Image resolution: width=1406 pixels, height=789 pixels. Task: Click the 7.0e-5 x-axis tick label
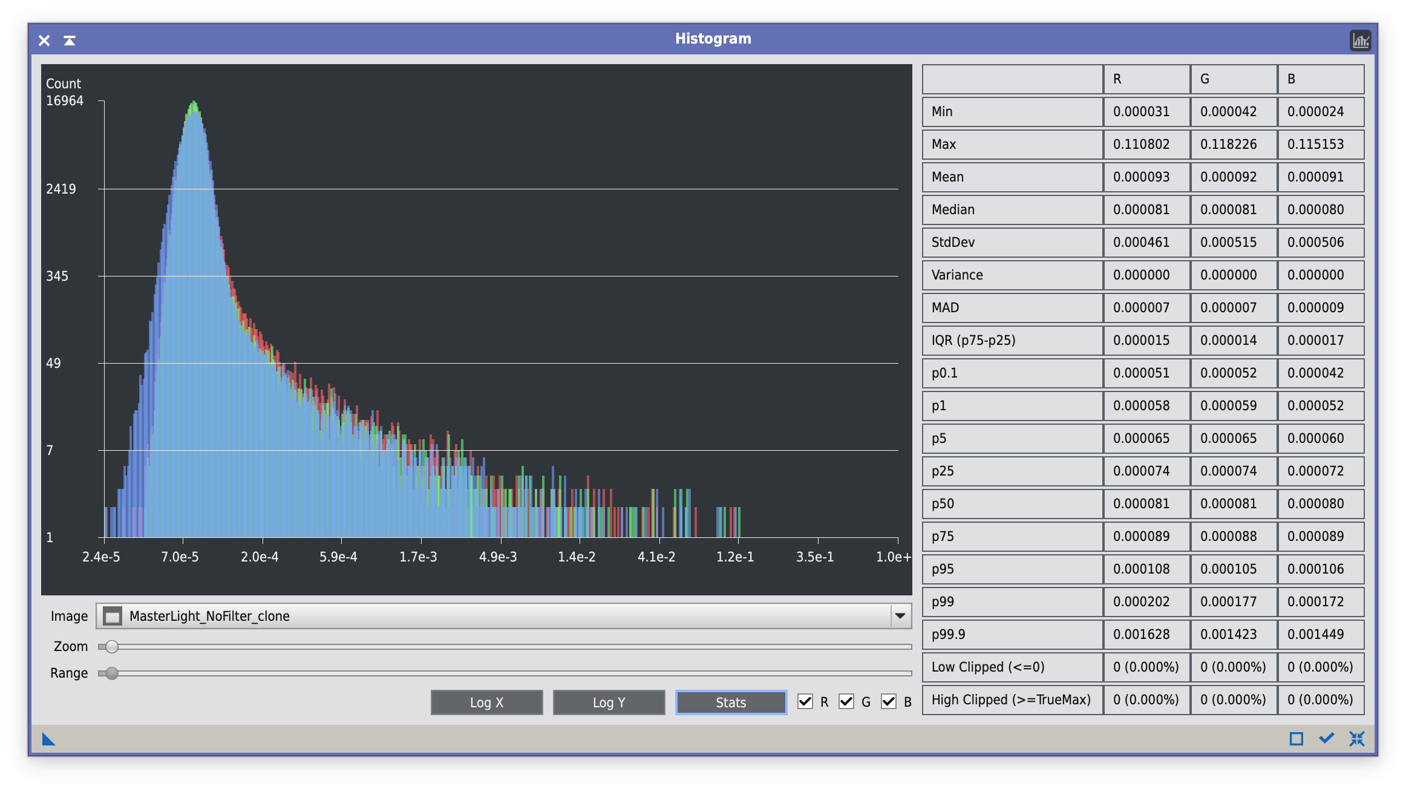(x=180, y=557)
